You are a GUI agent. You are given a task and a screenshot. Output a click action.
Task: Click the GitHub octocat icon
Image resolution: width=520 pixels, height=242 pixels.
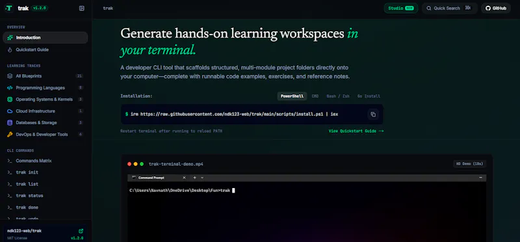point(488,8)
